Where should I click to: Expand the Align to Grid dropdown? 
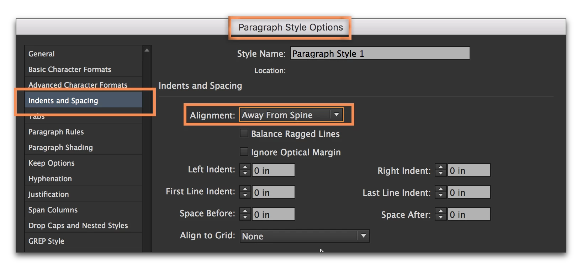(x=305, y=236)
